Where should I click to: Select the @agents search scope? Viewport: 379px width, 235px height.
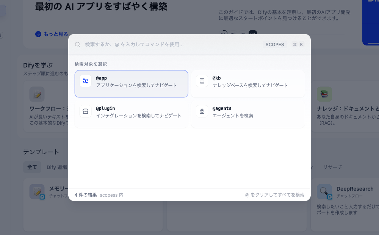[x=248, y=114]
